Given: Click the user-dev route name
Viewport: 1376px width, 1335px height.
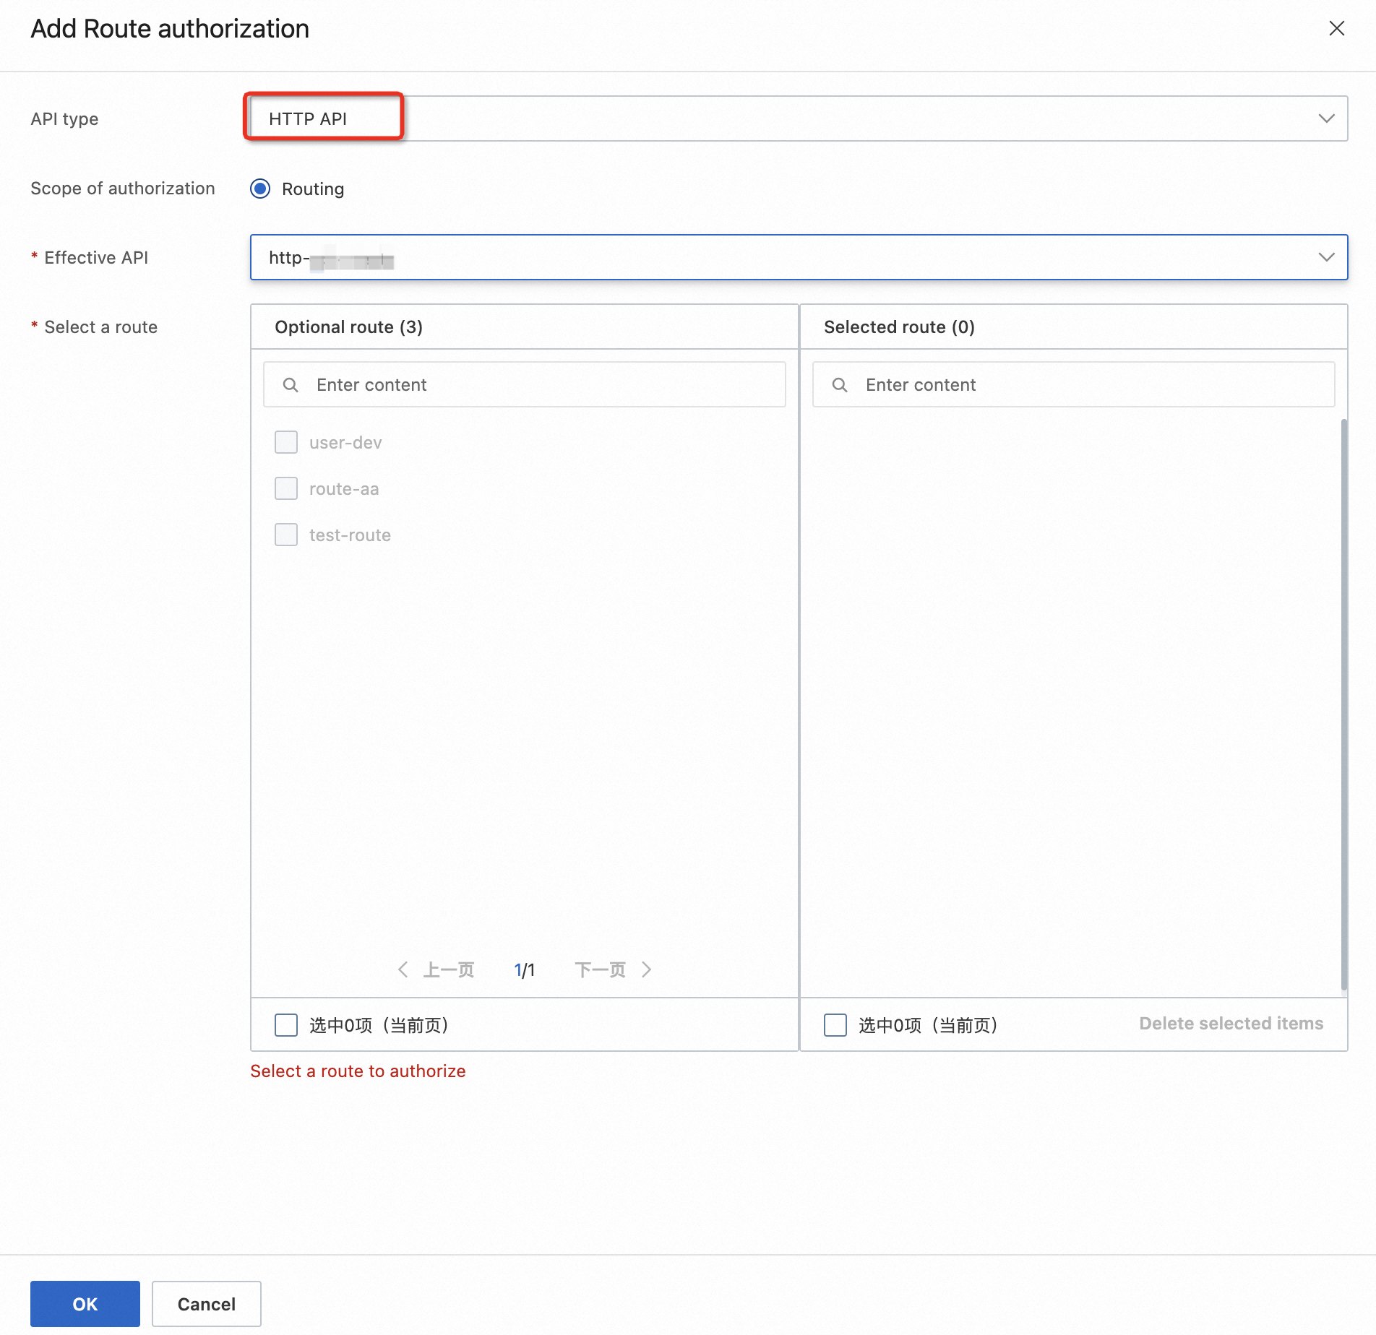Looking at the screenshot, I should (345, 443).
